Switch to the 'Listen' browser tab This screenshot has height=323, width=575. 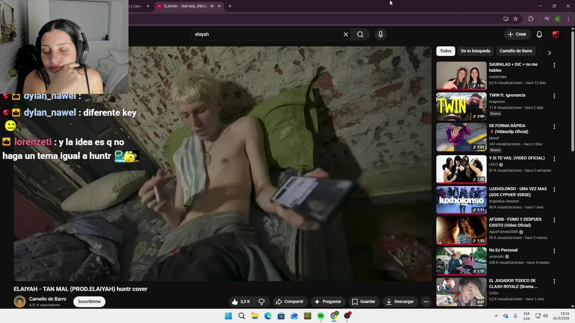click(136, 6)
